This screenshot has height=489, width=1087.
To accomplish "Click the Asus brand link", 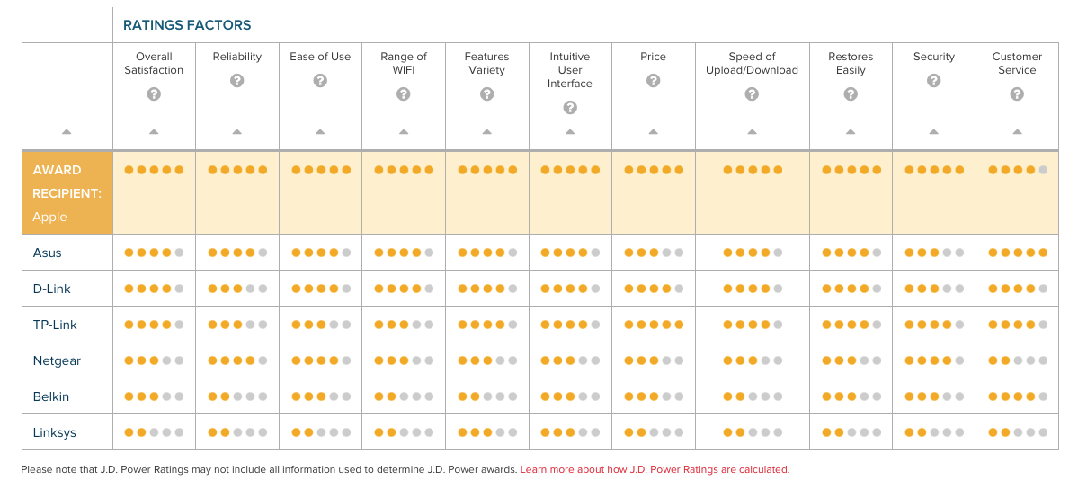I will pyautogui.click(x=48, y=253).
